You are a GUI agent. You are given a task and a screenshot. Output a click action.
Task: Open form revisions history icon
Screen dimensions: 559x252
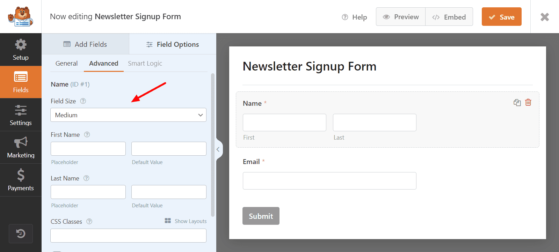pyautogui.click(x=21, y=234)
